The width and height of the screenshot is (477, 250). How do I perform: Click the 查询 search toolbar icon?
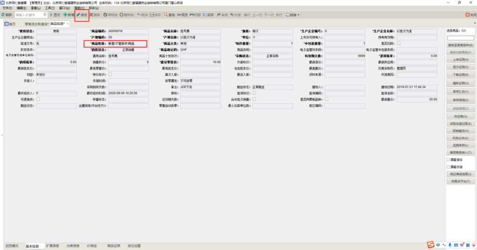click(x=166, y=14)
